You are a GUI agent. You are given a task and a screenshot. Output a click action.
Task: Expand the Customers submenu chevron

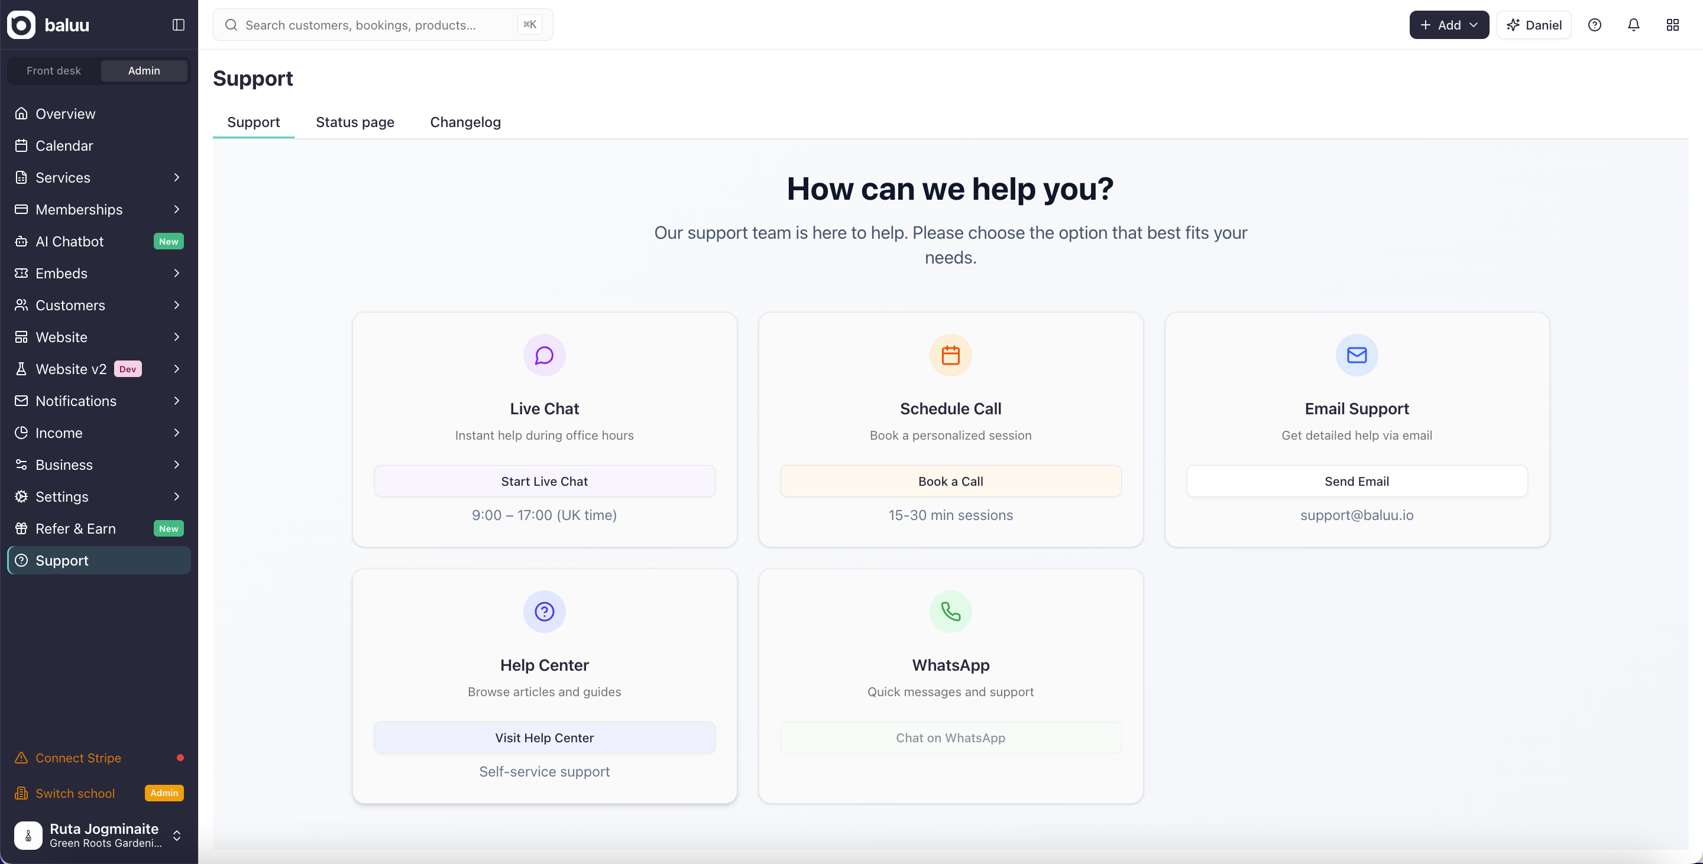[177, 305]
